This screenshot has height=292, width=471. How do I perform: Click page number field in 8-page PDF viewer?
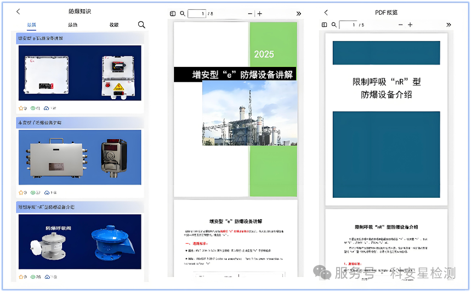197,14
